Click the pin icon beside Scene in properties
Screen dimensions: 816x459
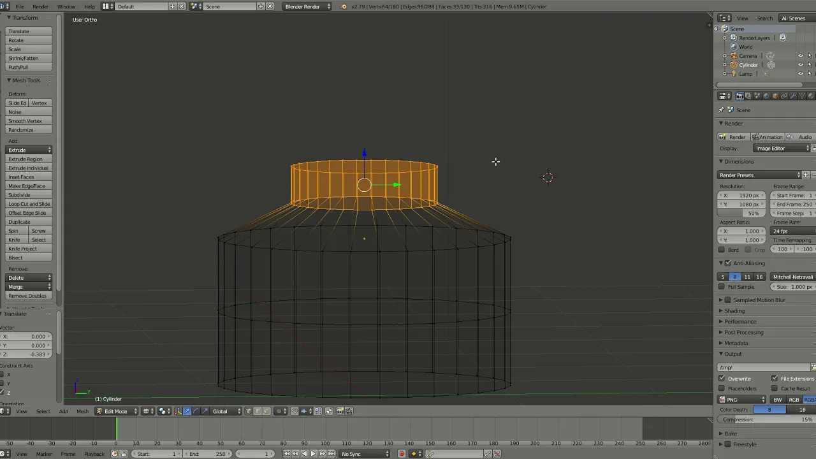click(722, 110)
